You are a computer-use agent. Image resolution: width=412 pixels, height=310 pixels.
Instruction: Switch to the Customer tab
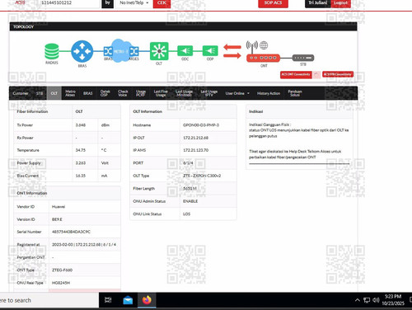point(21,93)
